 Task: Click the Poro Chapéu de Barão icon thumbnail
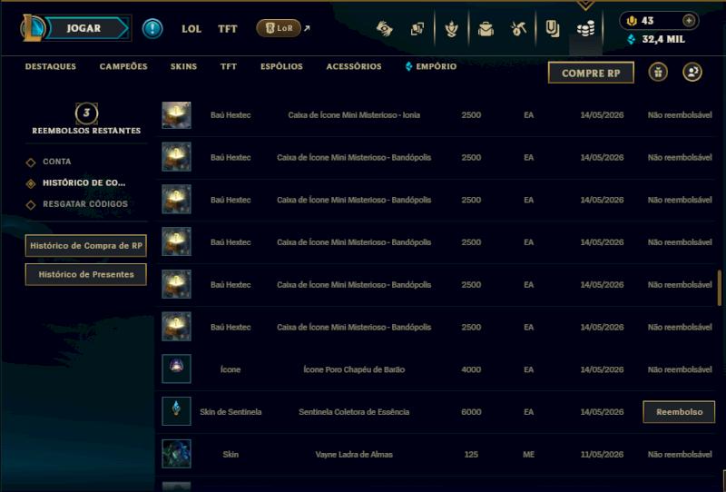tap(176, 369)
